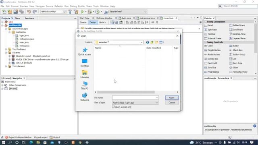Open the Navigate menu

click(x=40, y=6)
